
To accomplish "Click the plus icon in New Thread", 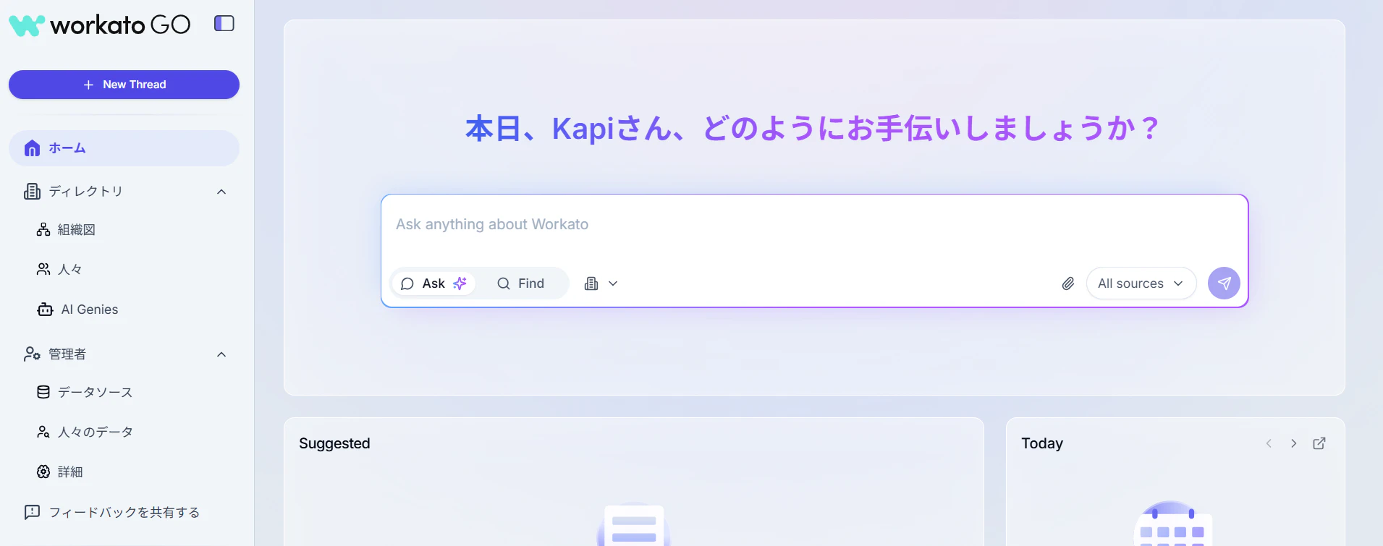I will coord(88,85).
